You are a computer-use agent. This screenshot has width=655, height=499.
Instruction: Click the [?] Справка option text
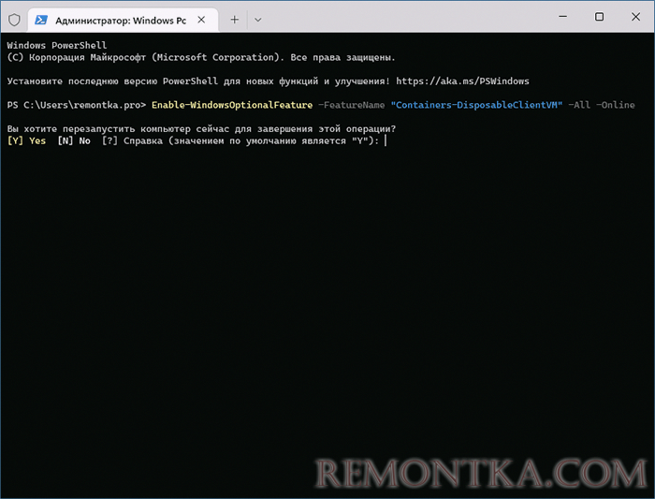click(132, 140)
